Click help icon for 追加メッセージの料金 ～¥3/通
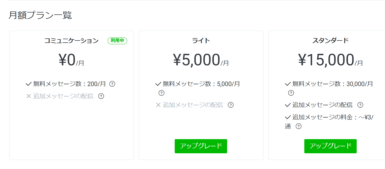Image resolution: width=385 pixels, height=169 pixels. (298, 126)
